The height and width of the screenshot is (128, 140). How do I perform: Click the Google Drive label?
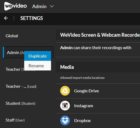coord(87,91)
